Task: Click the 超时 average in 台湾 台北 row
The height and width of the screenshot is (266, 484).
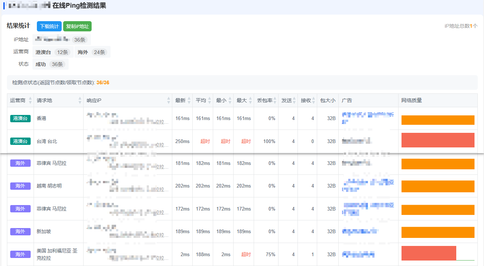Action: point(205,142)
